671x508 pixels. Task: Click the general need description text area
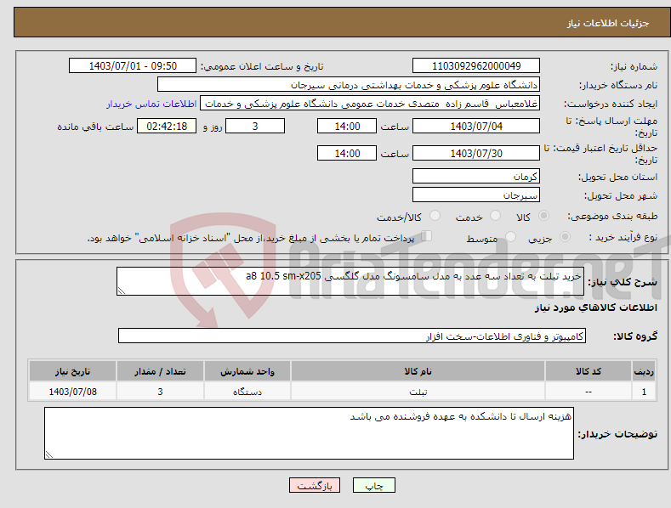pyautogui.click(x=350, y=281)
